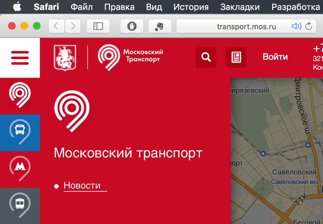Viewport: 323px width, 224px height.
Task: Select the red Moscow Transport sidebar icon
Action: tap(20, 96)
